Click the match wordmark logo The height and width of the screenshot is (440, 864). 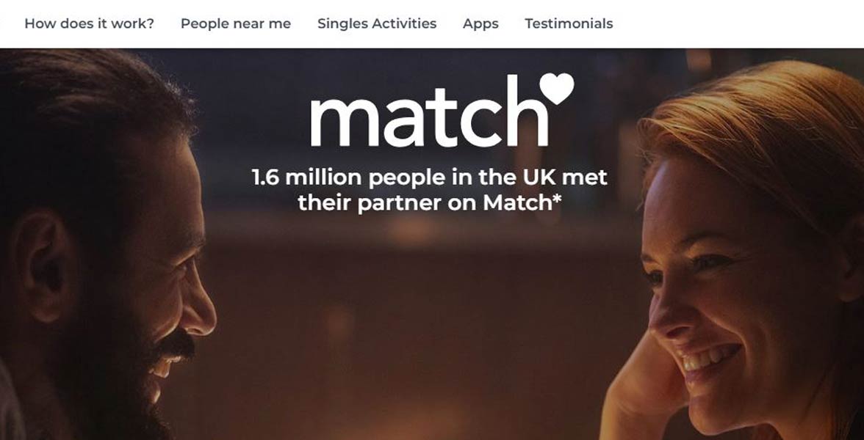tap(442, 111)
